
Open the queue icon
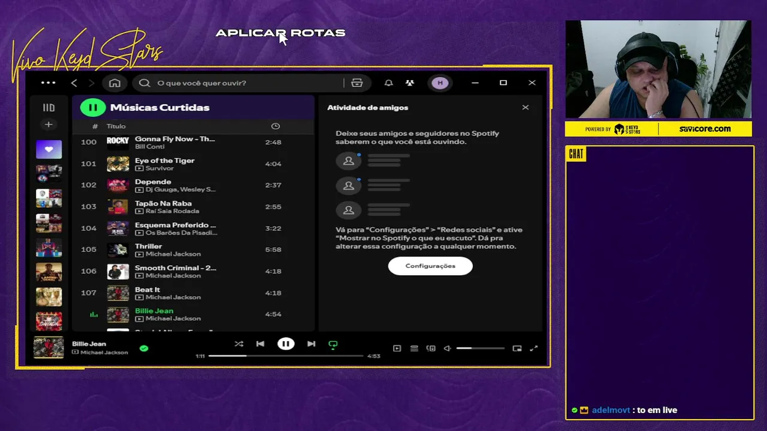414,348
